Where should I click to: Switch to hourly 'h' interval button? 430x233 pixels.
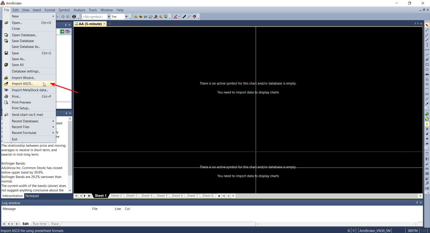(x=427, y=129)
